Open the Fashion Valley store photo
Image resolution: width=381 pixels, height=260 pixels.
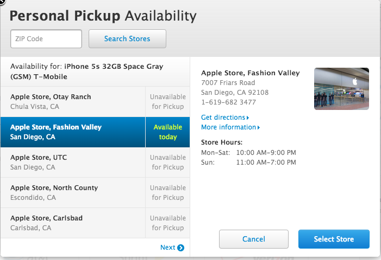(341, 89)
